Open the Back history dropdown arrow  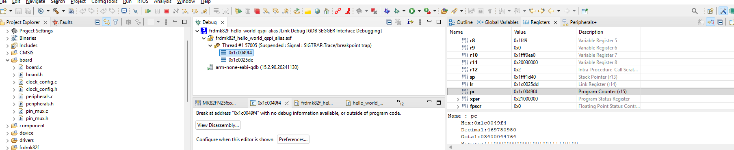(559, 11)
